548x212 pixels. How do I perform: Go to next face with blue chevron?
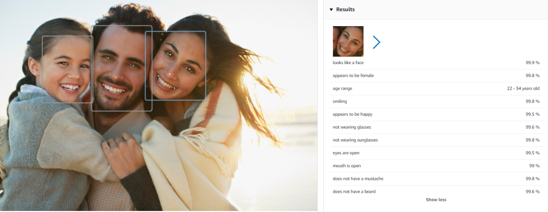[x=376, y=42]
